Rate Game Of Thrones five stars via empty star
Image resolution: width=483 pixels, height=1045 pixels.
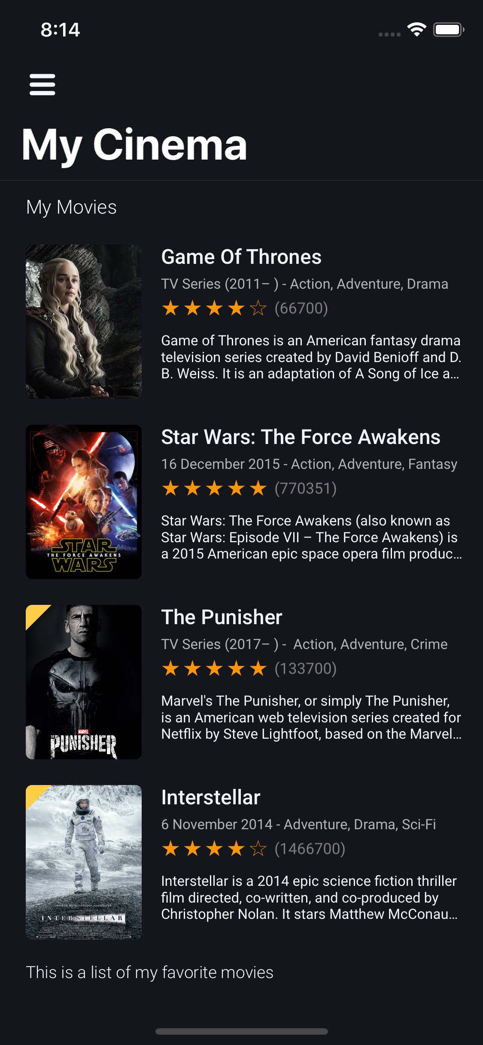tap(258, 308)
